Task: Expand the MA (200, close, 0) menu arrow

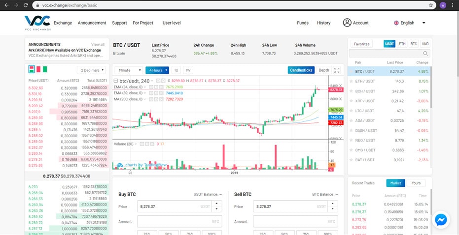Action: 144,99
